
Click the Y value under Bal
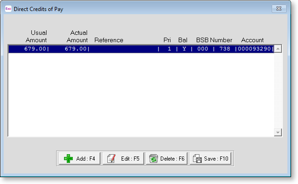(183, 49)
